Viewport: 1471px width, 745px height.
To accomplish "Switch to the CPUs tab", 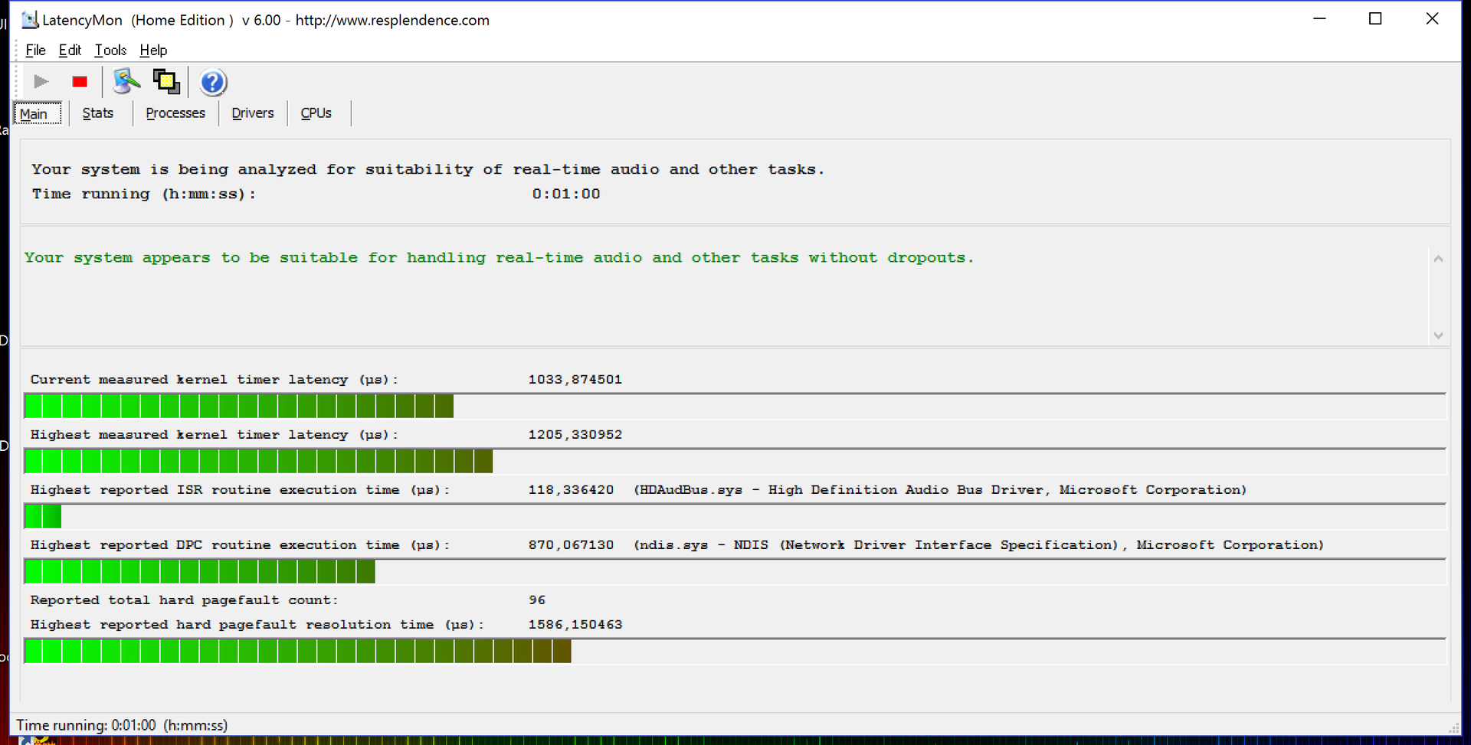I will tap(316, 113).
